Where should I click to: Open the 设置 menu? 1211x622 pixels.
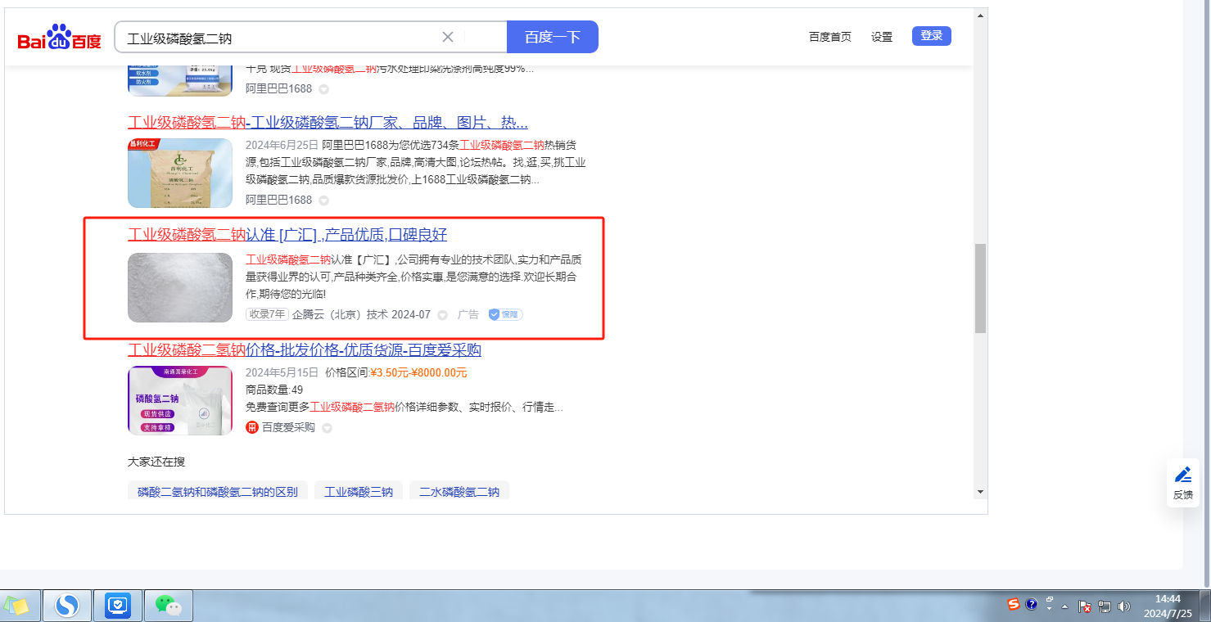pos(882,37)
